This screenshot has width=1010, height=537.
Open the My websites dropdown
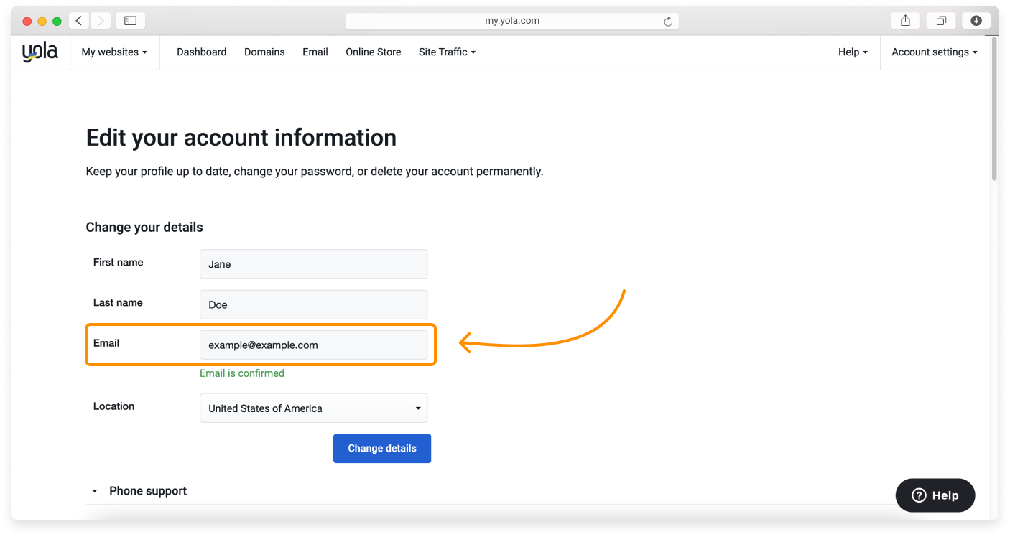click(114, 52)
